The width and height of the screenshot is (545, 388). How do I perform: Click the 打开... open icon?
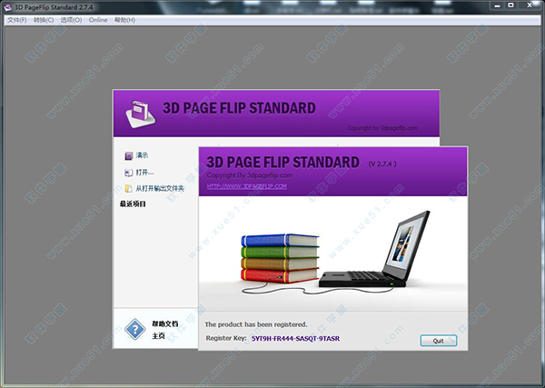129,173
